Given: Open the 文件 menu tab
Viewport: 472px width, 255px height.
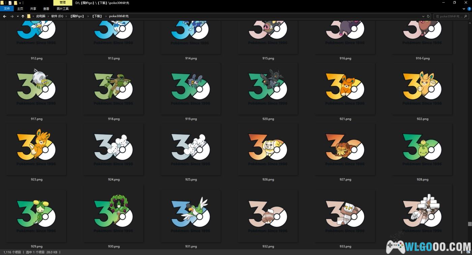Looking at the screenshot, I should (x=7, y=9).
